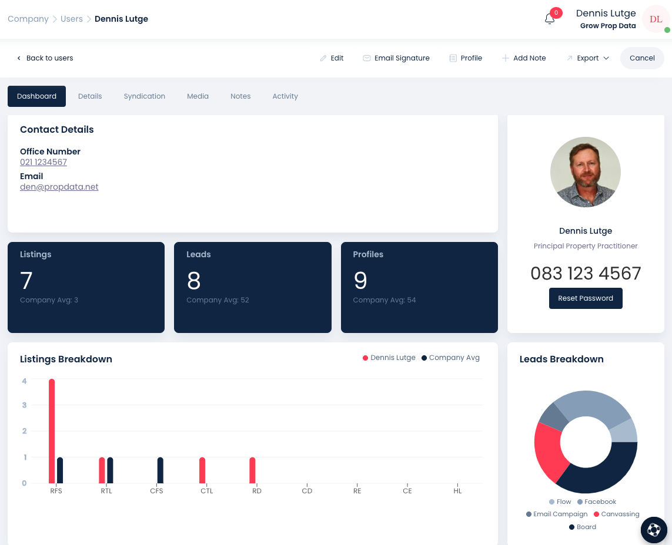Screen dimensions: 672x545
Task: Click the pencil Edit icon
Action: point(323,58)
